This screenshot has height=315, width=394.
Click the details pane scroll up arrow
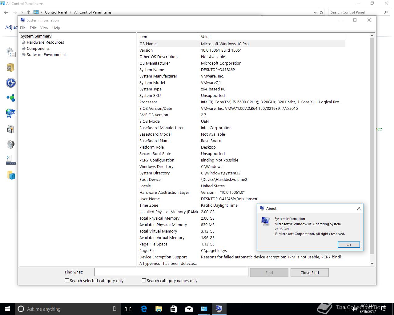tap(372, 36)
